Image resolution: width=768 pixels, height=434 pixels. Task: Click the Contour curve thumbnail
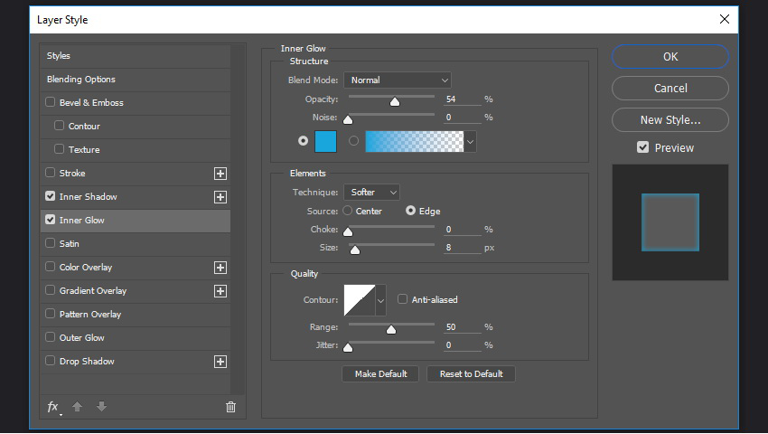tap(360, 300)
